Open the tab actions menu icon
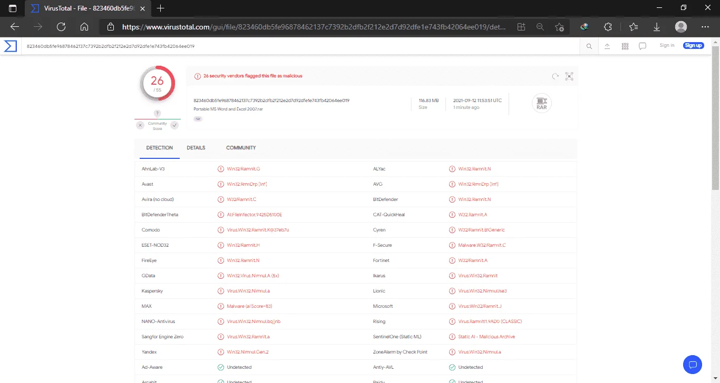Screen dimensions: 720x383 tap(13, 8)
